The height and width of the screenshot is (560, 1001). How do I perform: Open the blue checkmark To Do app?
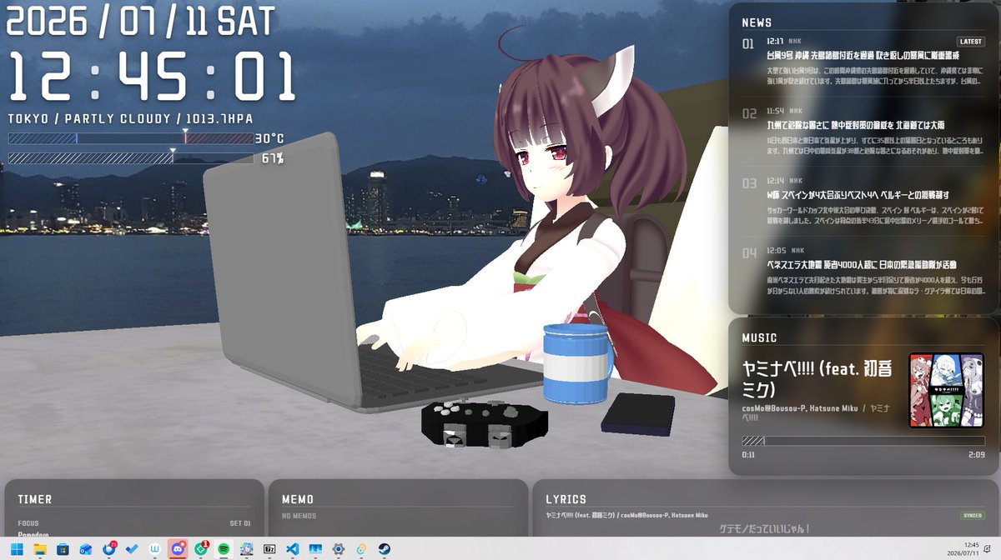click(x=132, y=549)
